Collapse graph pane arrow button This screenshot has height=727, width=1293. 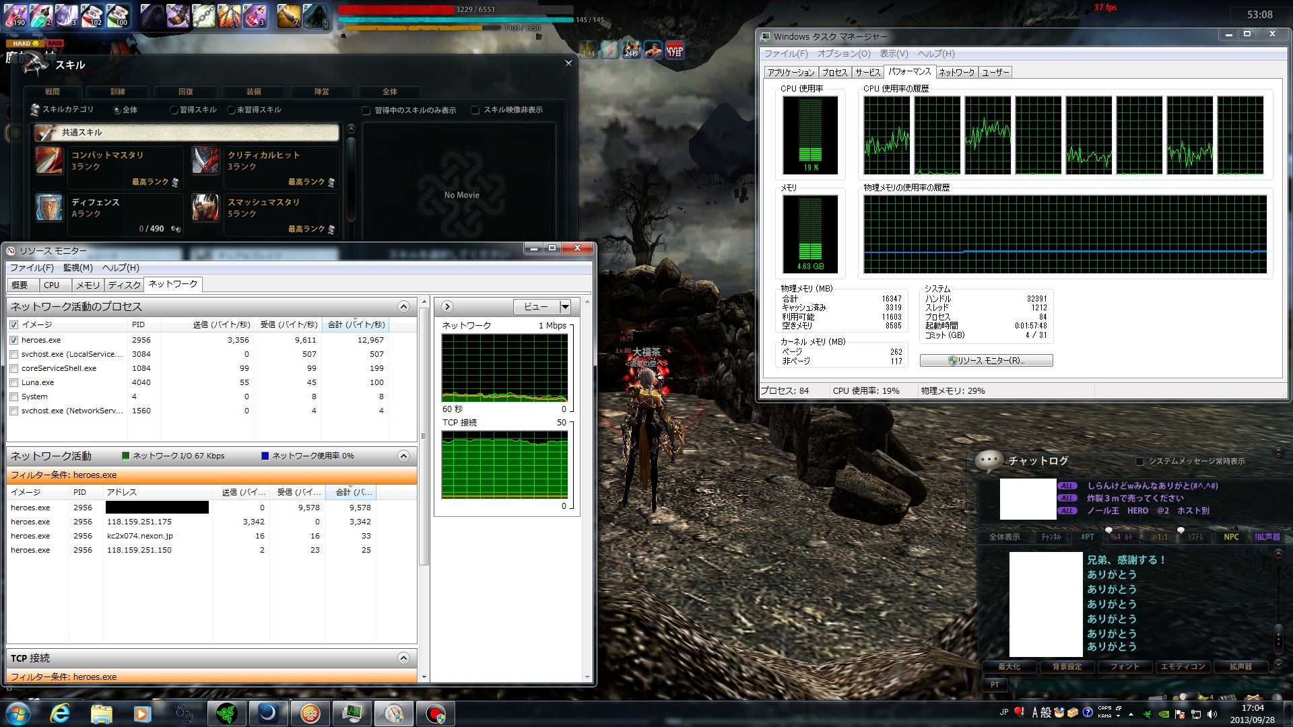pos(447,306)
